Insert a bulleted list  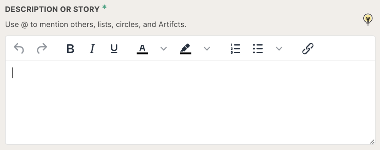coord(258,49)
